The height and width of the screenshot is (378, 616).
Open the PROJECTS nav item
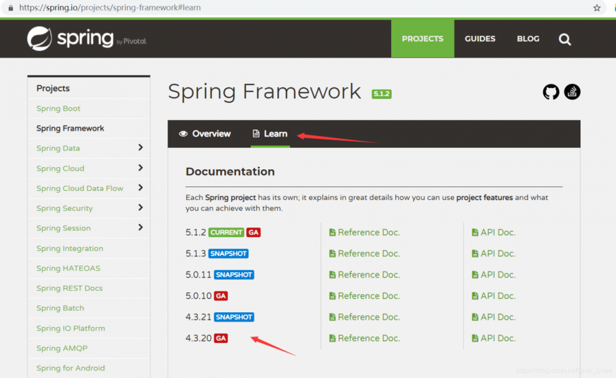[x=423, y=39]
